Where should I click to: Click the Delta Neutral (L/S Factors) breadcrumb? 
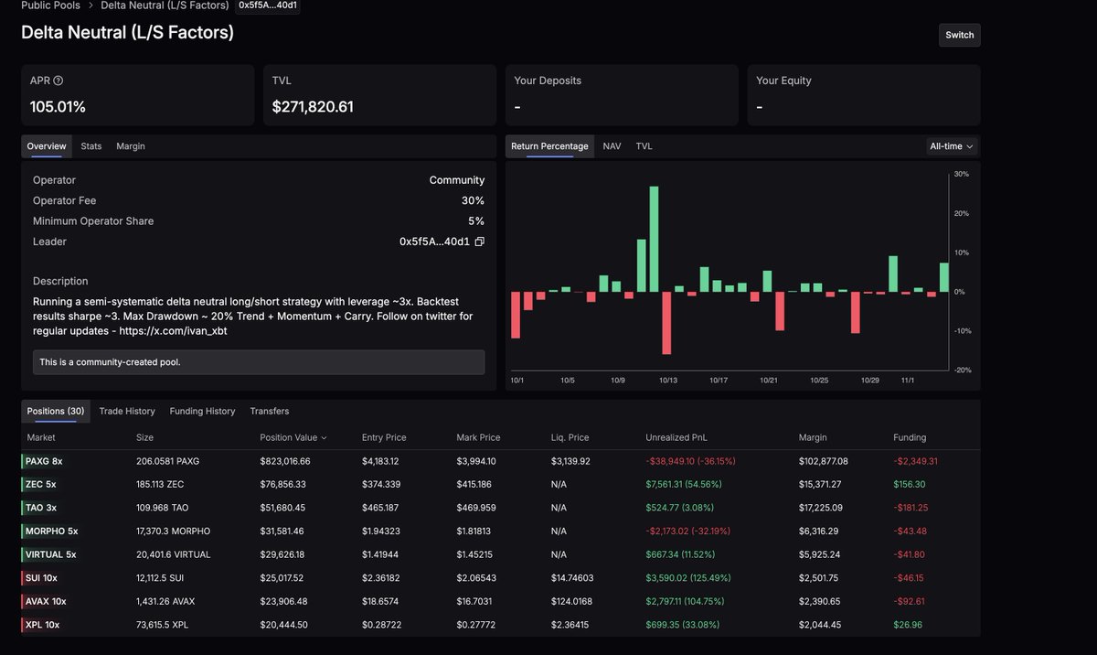(x=165, y=5)
